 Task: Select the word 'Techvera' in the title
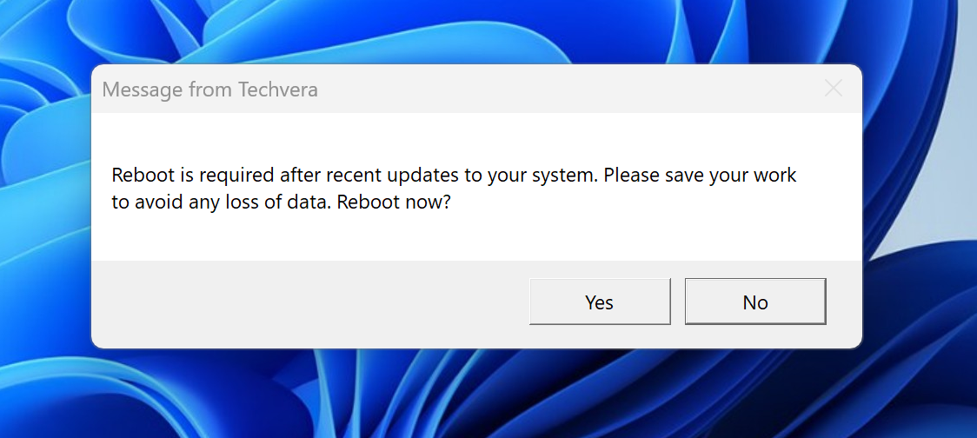pos(278,90)
